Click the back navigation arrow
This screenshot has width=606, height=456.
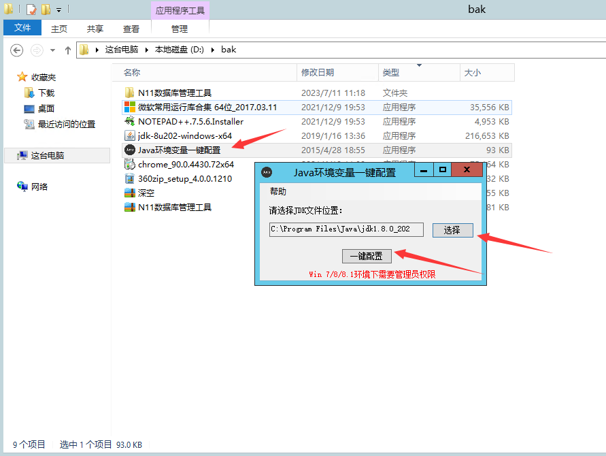[16, 50]
